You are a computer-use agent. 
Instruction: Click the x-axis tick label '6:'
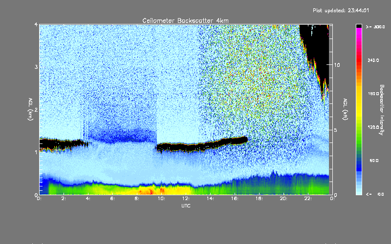click(112, 199)
